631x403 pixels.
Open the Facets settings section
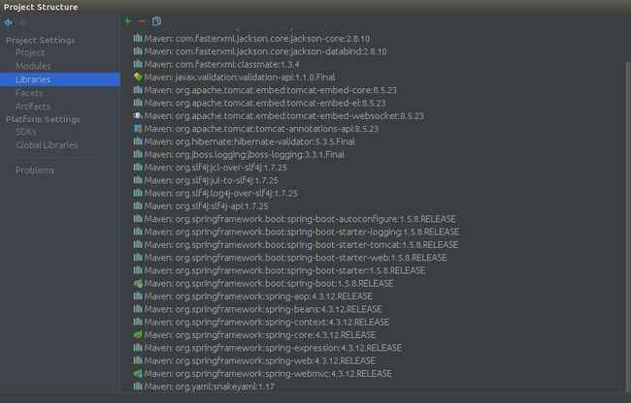(x=29, y=93)
